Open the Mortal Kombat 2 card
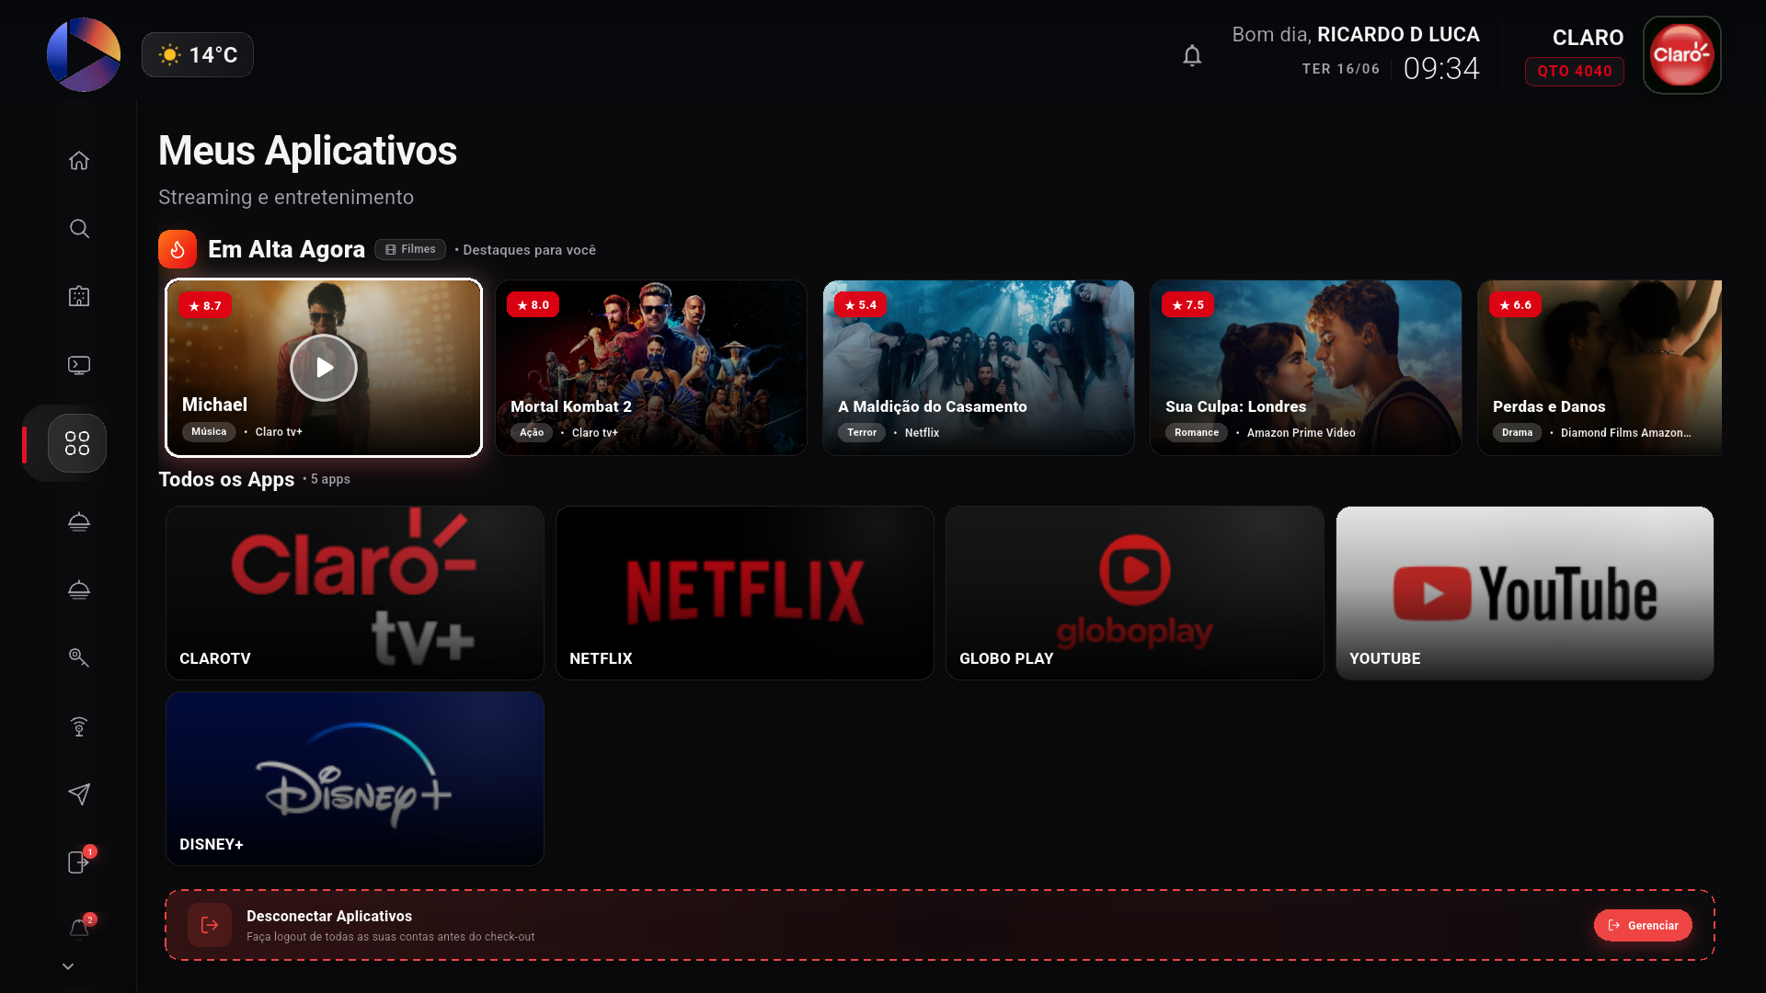 pyautogui.click(x=651, y=368)
